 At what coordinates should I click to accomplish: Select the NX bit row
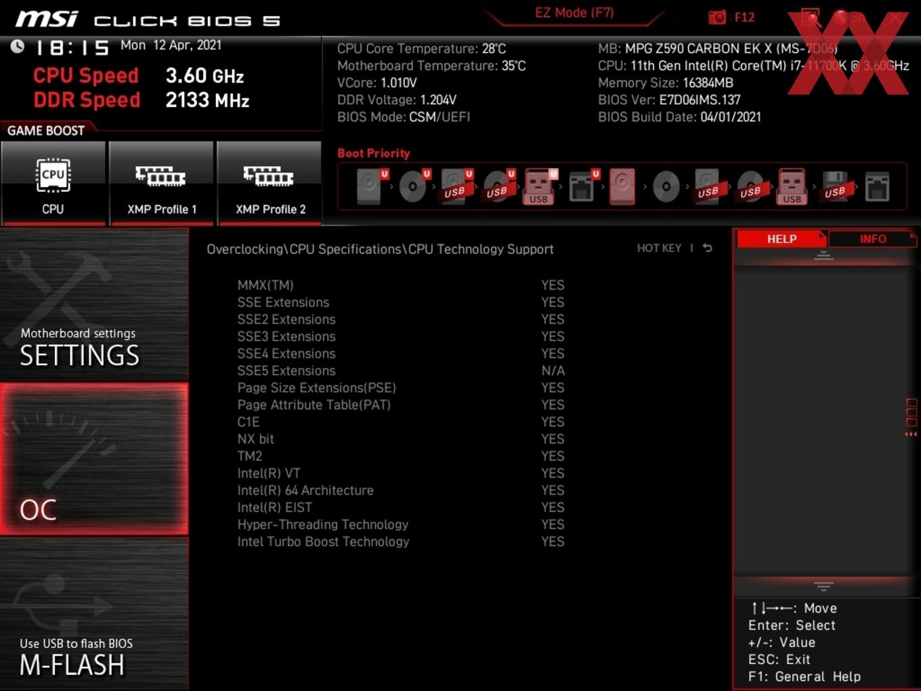(x=401, y=439)
